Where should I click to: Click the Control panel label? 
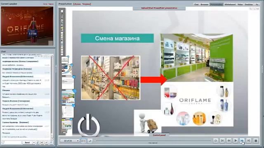[159, 135]
